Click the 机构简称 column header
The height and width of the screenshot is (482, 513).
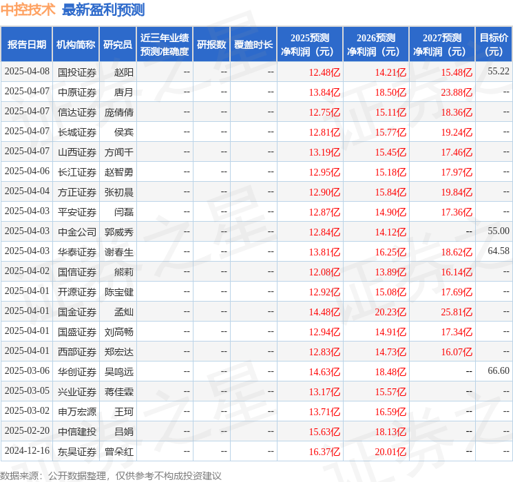pyautogui.click(x=76, y=45)
